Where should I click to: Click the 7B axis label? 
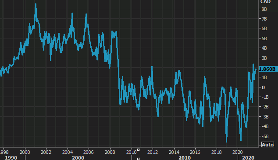click(264, 19)
